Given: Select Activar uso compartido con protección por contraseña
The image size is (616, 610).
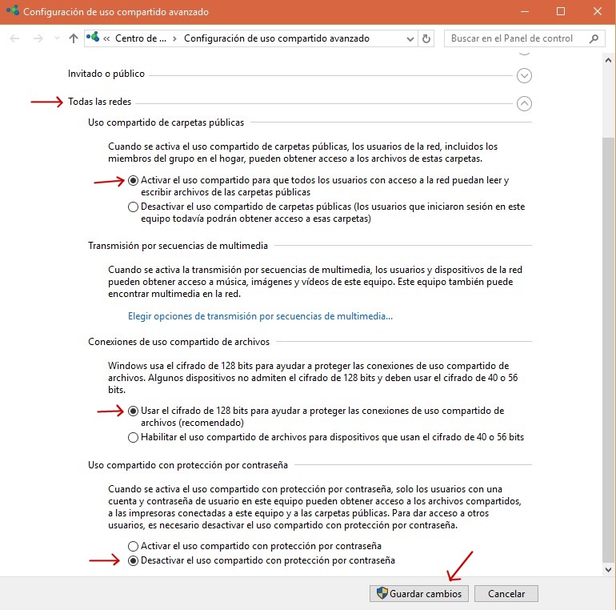Looking at the screenshot, I should 133,546.
